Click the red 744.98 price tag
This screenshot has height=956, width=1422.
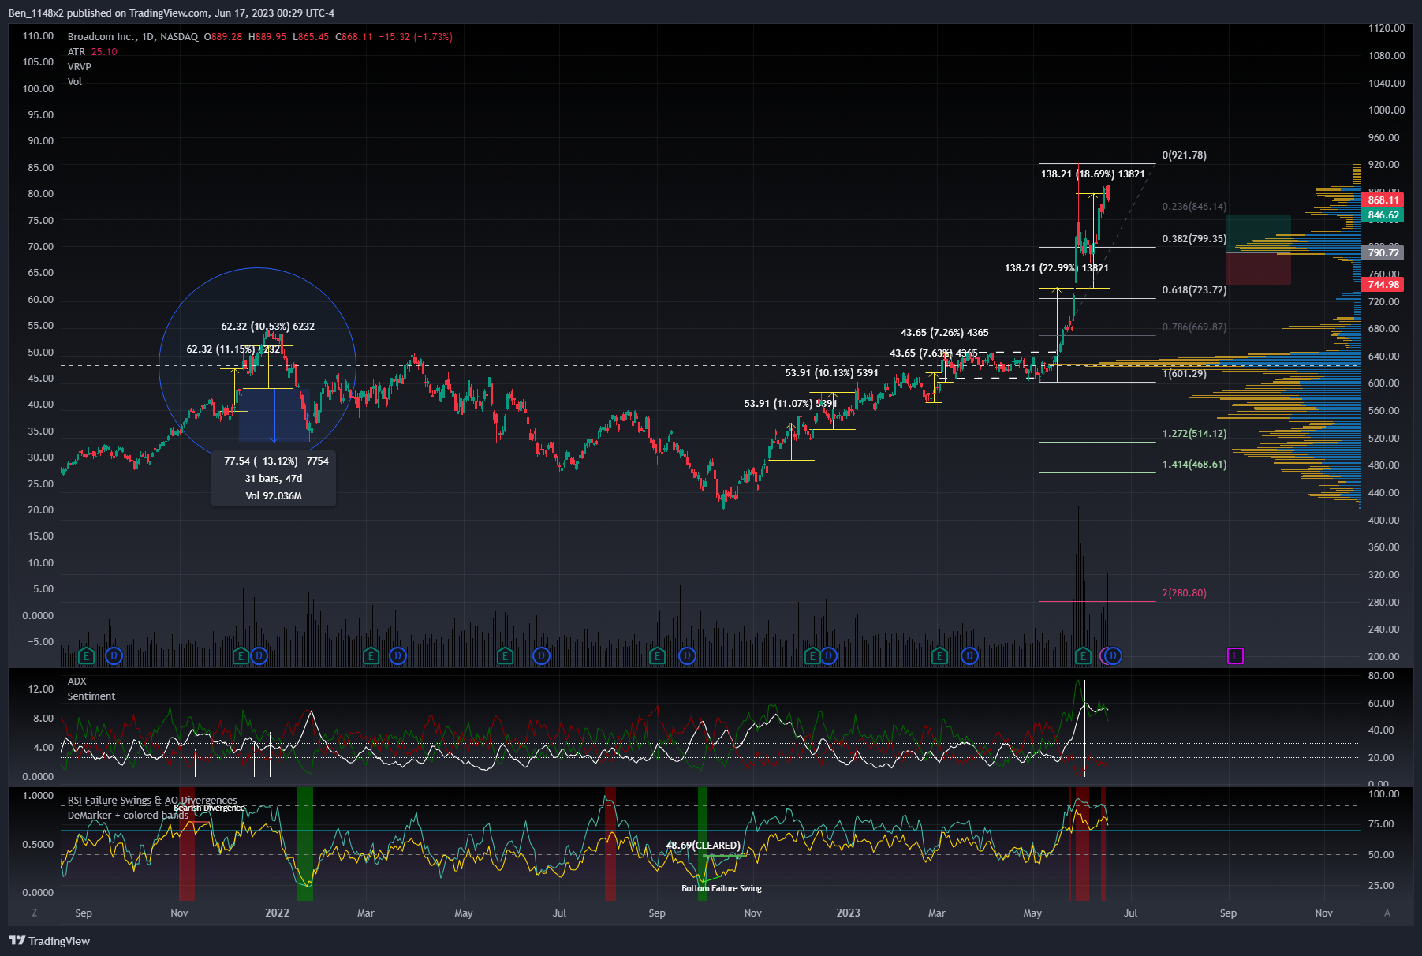[x=1383, y=285]
